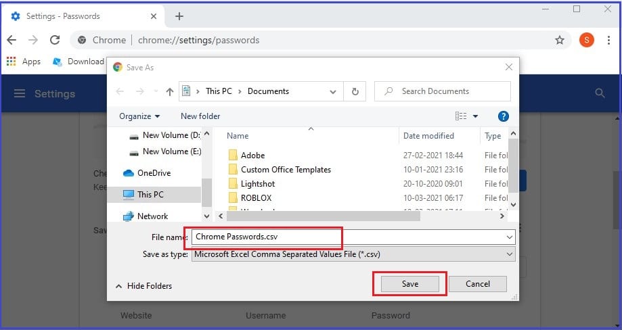Refresh the Documents folder view
This screenshot has width=622, height=330.
(x=355, y=91)
